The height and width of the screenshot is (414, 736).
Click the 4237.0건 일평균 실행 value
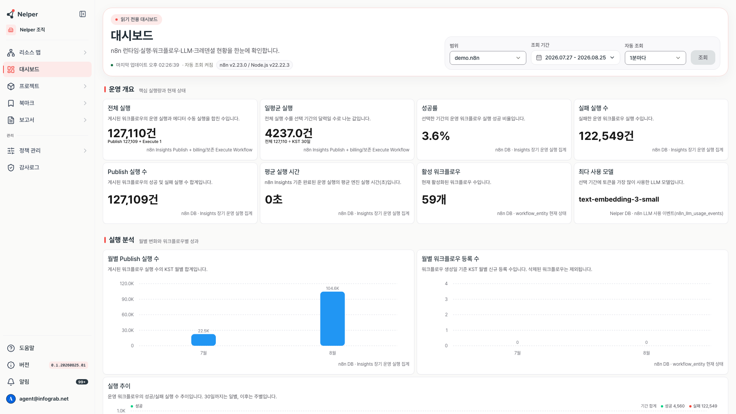289,133
